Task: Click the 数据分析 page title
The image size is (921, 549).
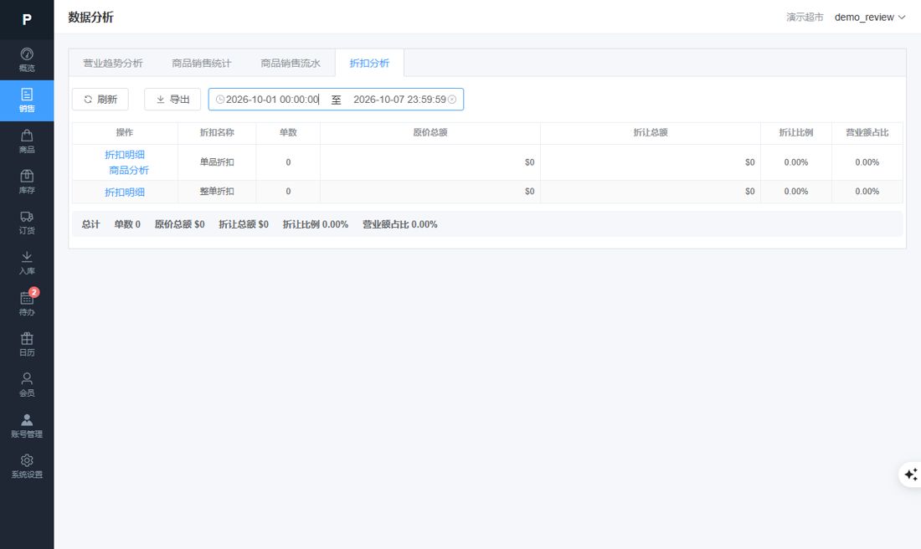Action: [x=90, y=17]
